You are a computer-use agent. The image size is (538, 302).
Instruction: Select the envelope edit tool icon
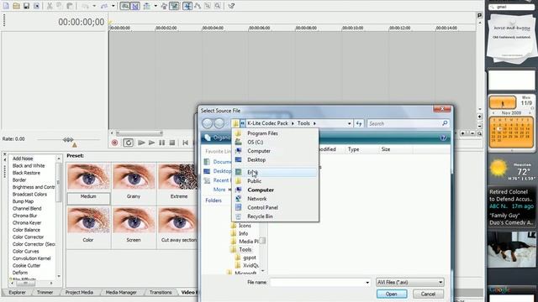tap(198, 6)
